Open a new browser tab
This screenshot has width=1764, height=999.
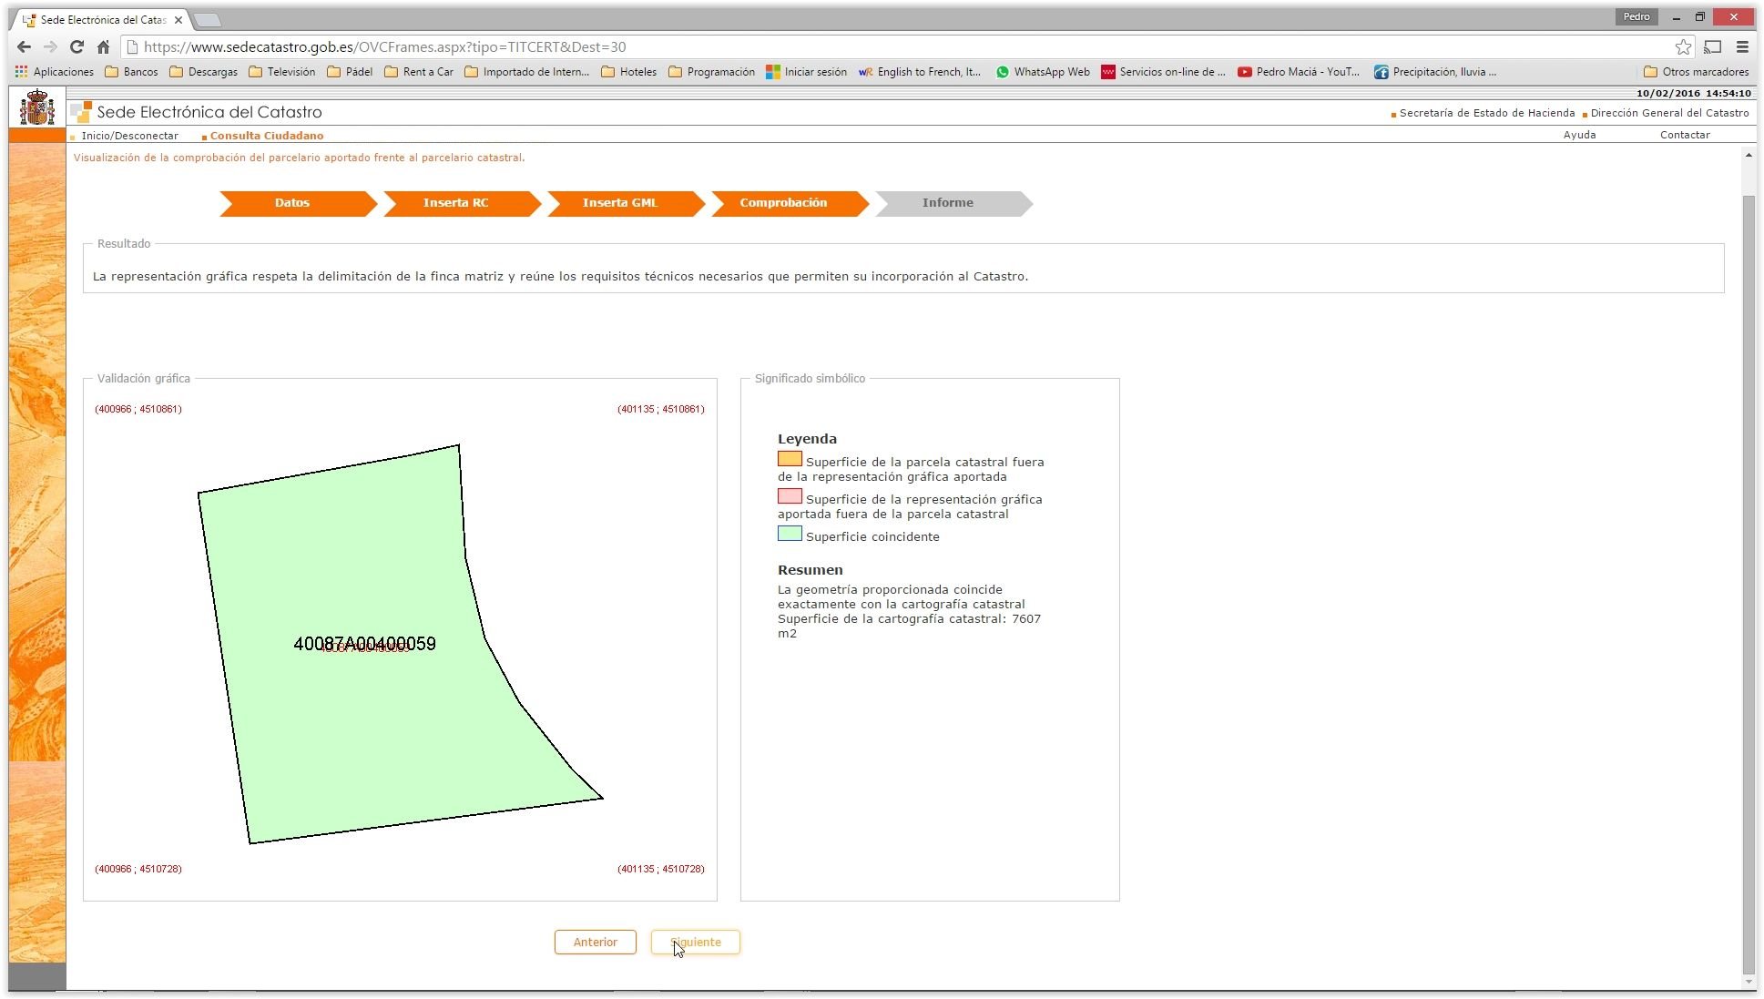pos(208,19)
